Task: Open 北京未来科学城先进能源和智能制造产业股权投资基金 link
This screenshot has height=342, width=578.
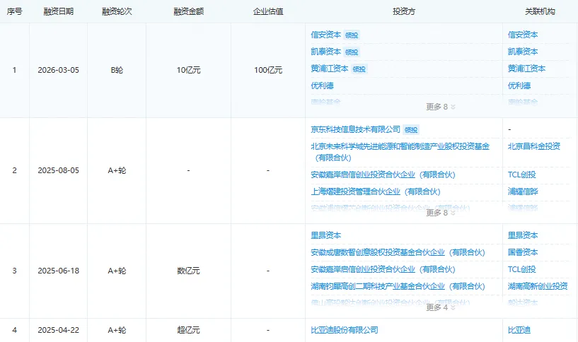Action: [x=400, y=152]
